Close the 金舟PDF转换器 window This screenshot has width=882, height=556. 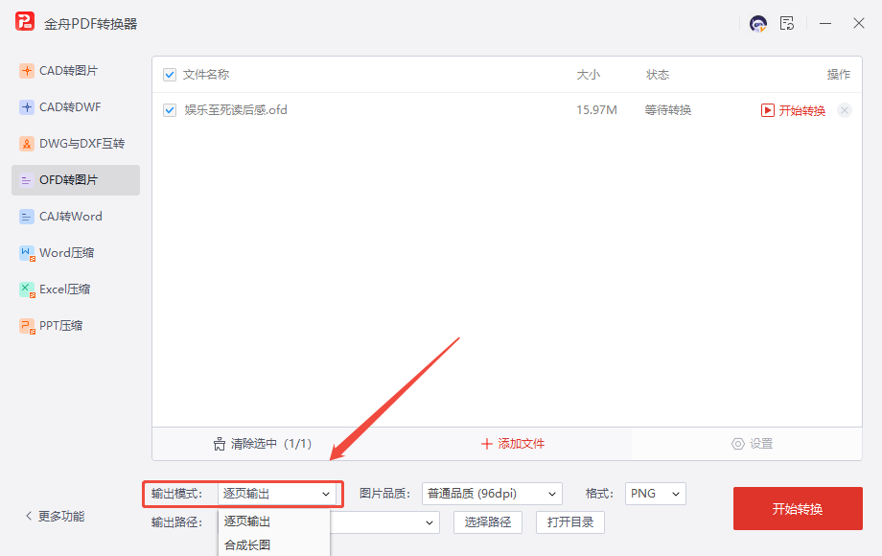tap(858, 24)
